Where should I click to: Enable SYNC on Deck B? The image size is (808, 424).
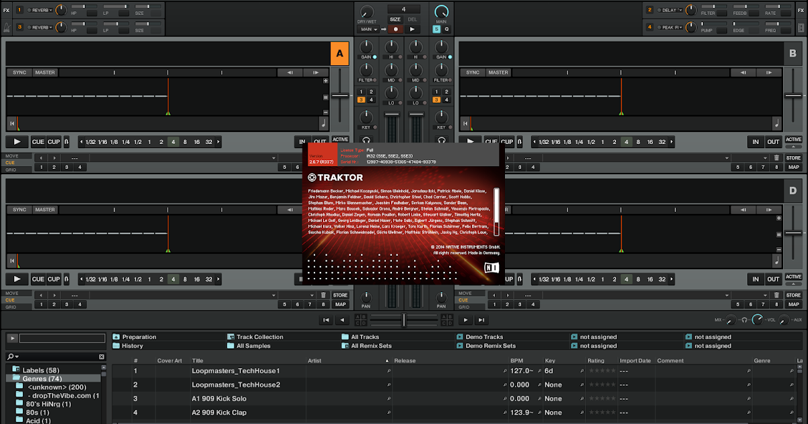click(473, 72)
